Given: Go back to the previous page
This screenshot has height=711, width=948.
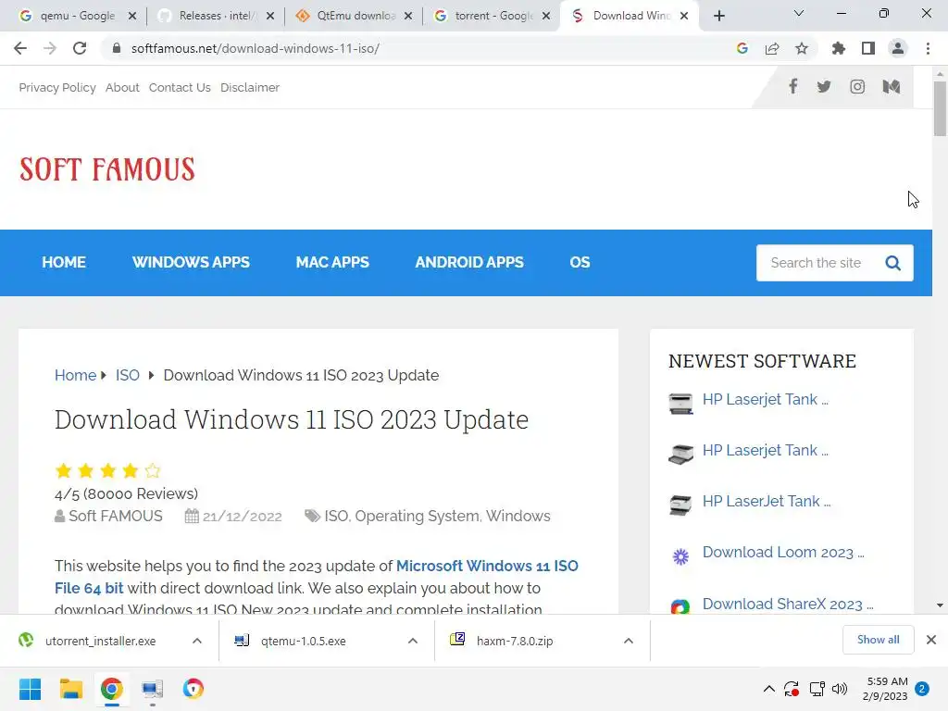Looking at the screenshot, I should (x=20, y=48).
